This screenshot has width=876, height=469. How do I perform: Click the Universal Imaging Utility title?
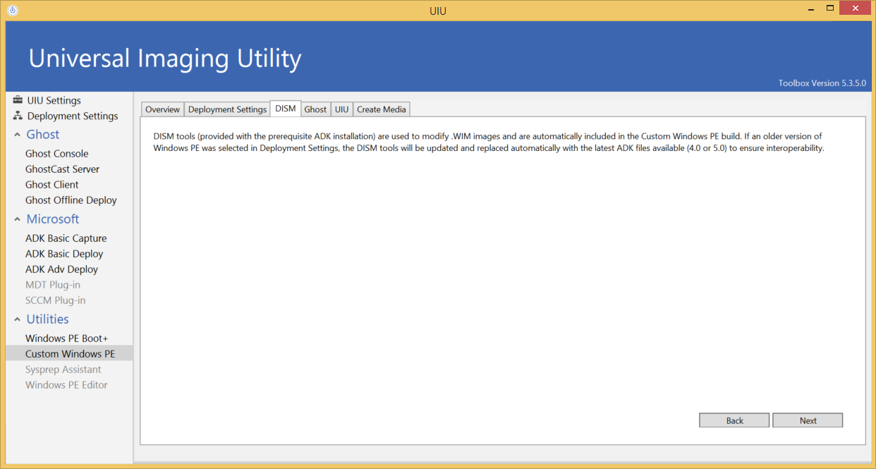[165, 58]
